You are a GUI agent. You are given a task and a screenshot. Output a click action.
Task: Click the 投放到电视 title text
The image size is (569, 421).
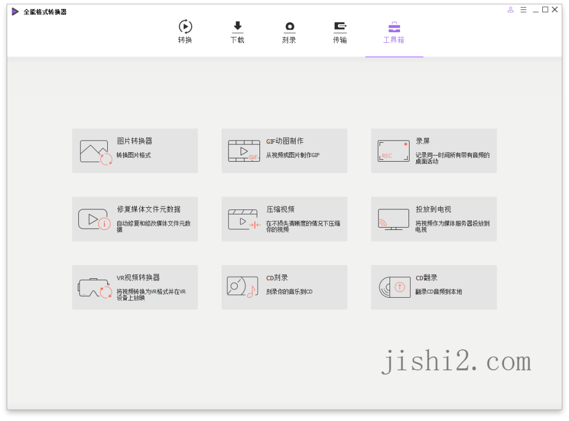tap(433, 209)
